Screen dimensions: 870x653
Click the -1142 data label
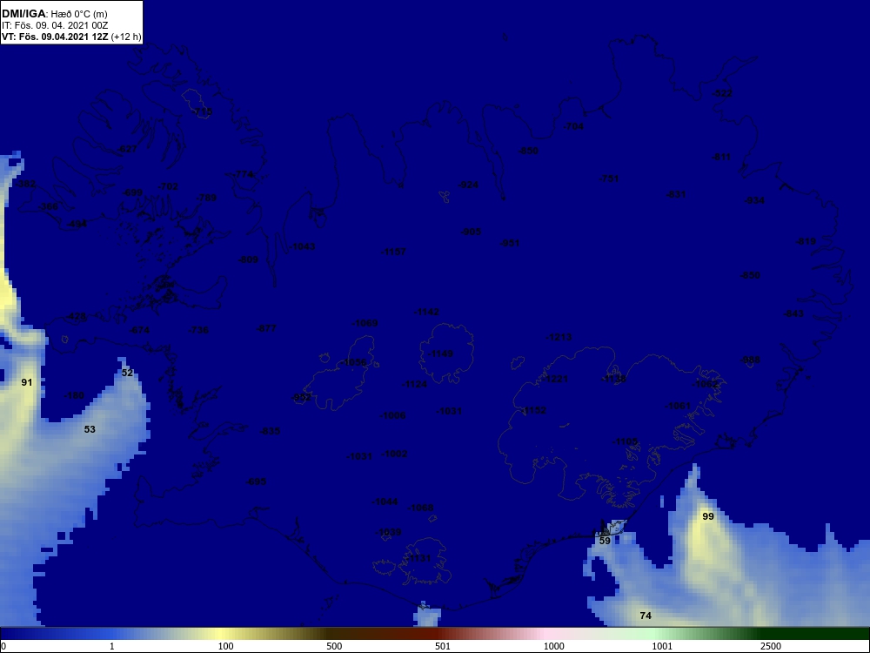click(x=426, y=312)
